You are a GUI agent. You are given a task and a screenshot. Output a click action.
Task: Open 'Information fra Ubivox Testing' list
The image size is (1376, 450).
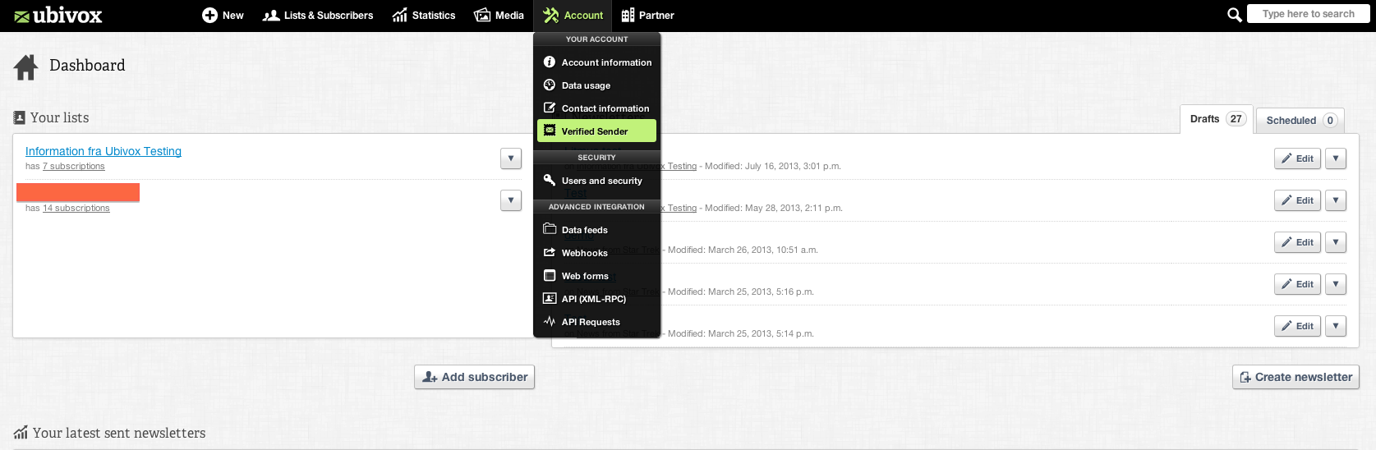[x=104, y=151]
